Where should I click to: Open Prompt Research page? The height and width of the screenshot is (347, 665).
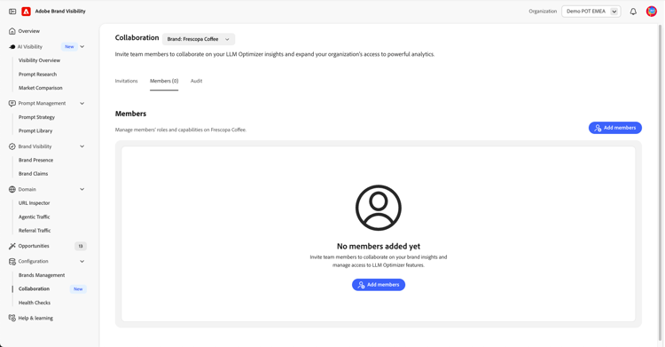point(37,75)
